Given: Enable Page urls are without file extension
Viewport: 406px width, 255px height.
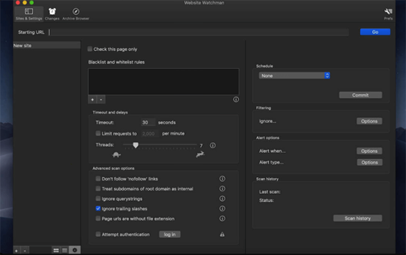Looking at the screenshot, I should (98, 218).
